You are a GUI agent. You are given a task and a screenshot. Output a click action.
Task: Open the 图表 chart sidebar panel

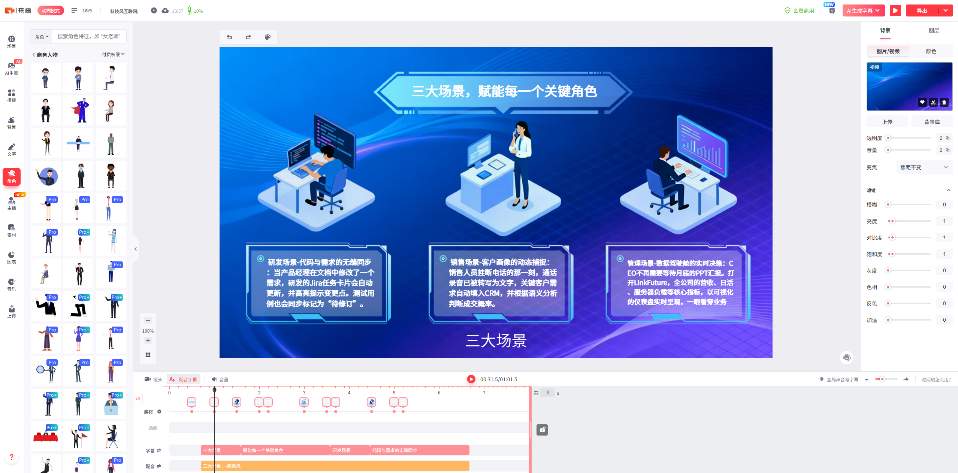point(12,257)
